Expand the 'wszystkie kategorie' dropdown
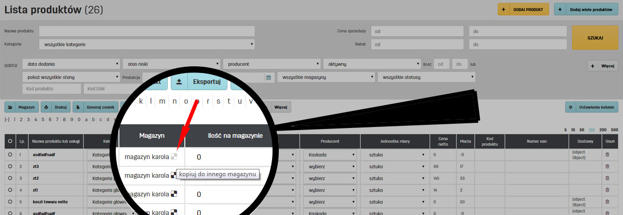The width and height of the screenshot is (623, 215). [x=147, y=45]
